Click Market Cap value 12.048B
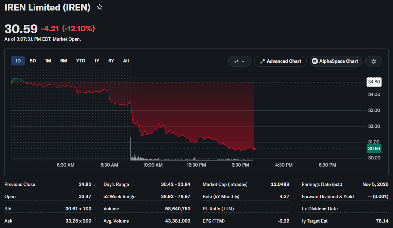Screen dimensions: 393x228 (x=280, y=184)
